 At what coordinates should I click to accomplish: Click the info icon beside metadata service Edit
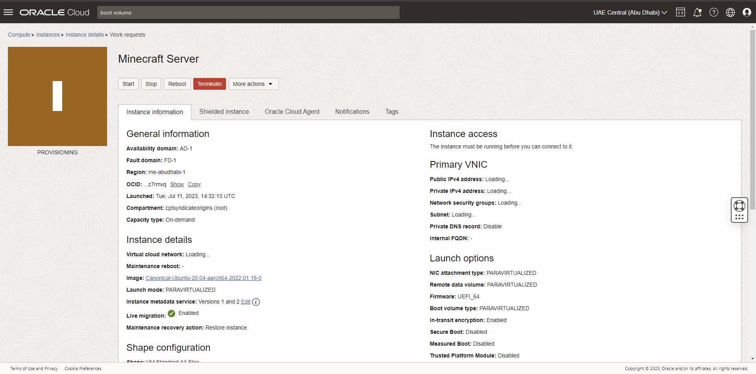(x=256, y=302)
